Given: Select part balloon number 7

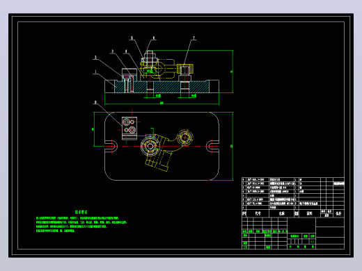Looking at the screenshot, I should (194, 38).
